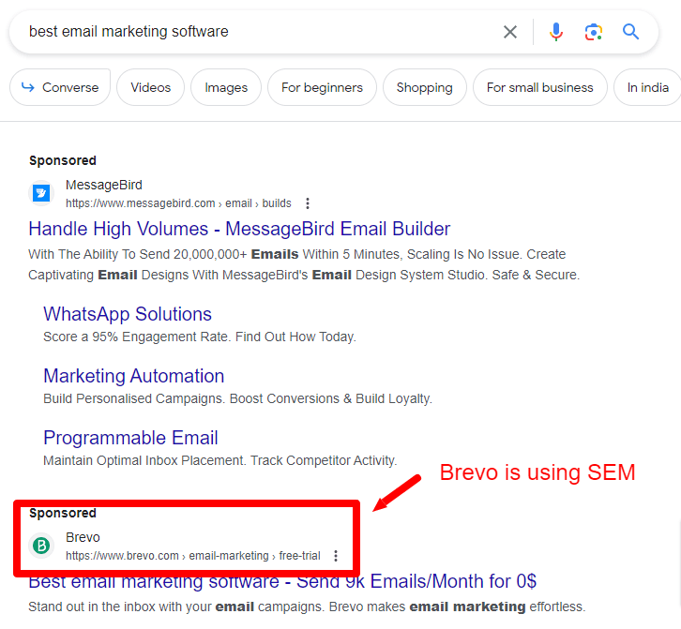Clear the search query with X icon

(510, 32)
